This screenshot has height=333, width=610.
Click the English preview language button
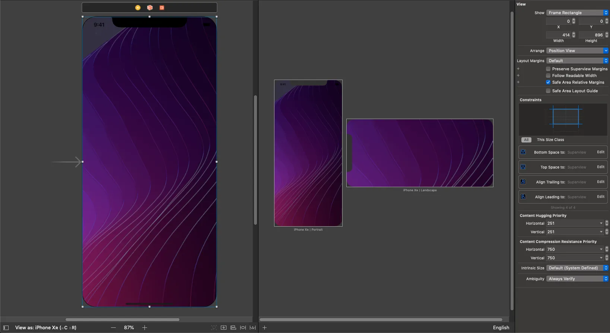[x=501, y=328]
